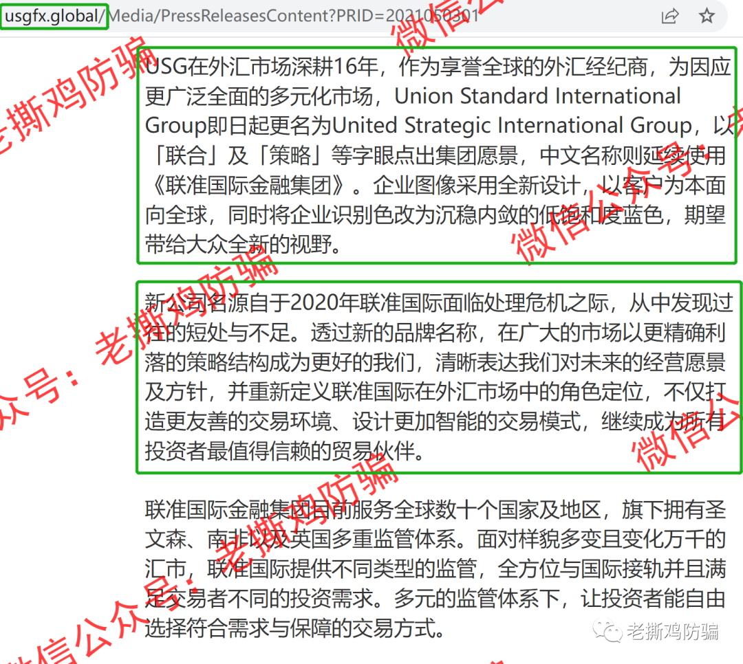This screenshot has width=743, height=664.
Task: Click the line "投资者最值得信赖的贸易伙伴。"
Action: click(x=285, y=451)
